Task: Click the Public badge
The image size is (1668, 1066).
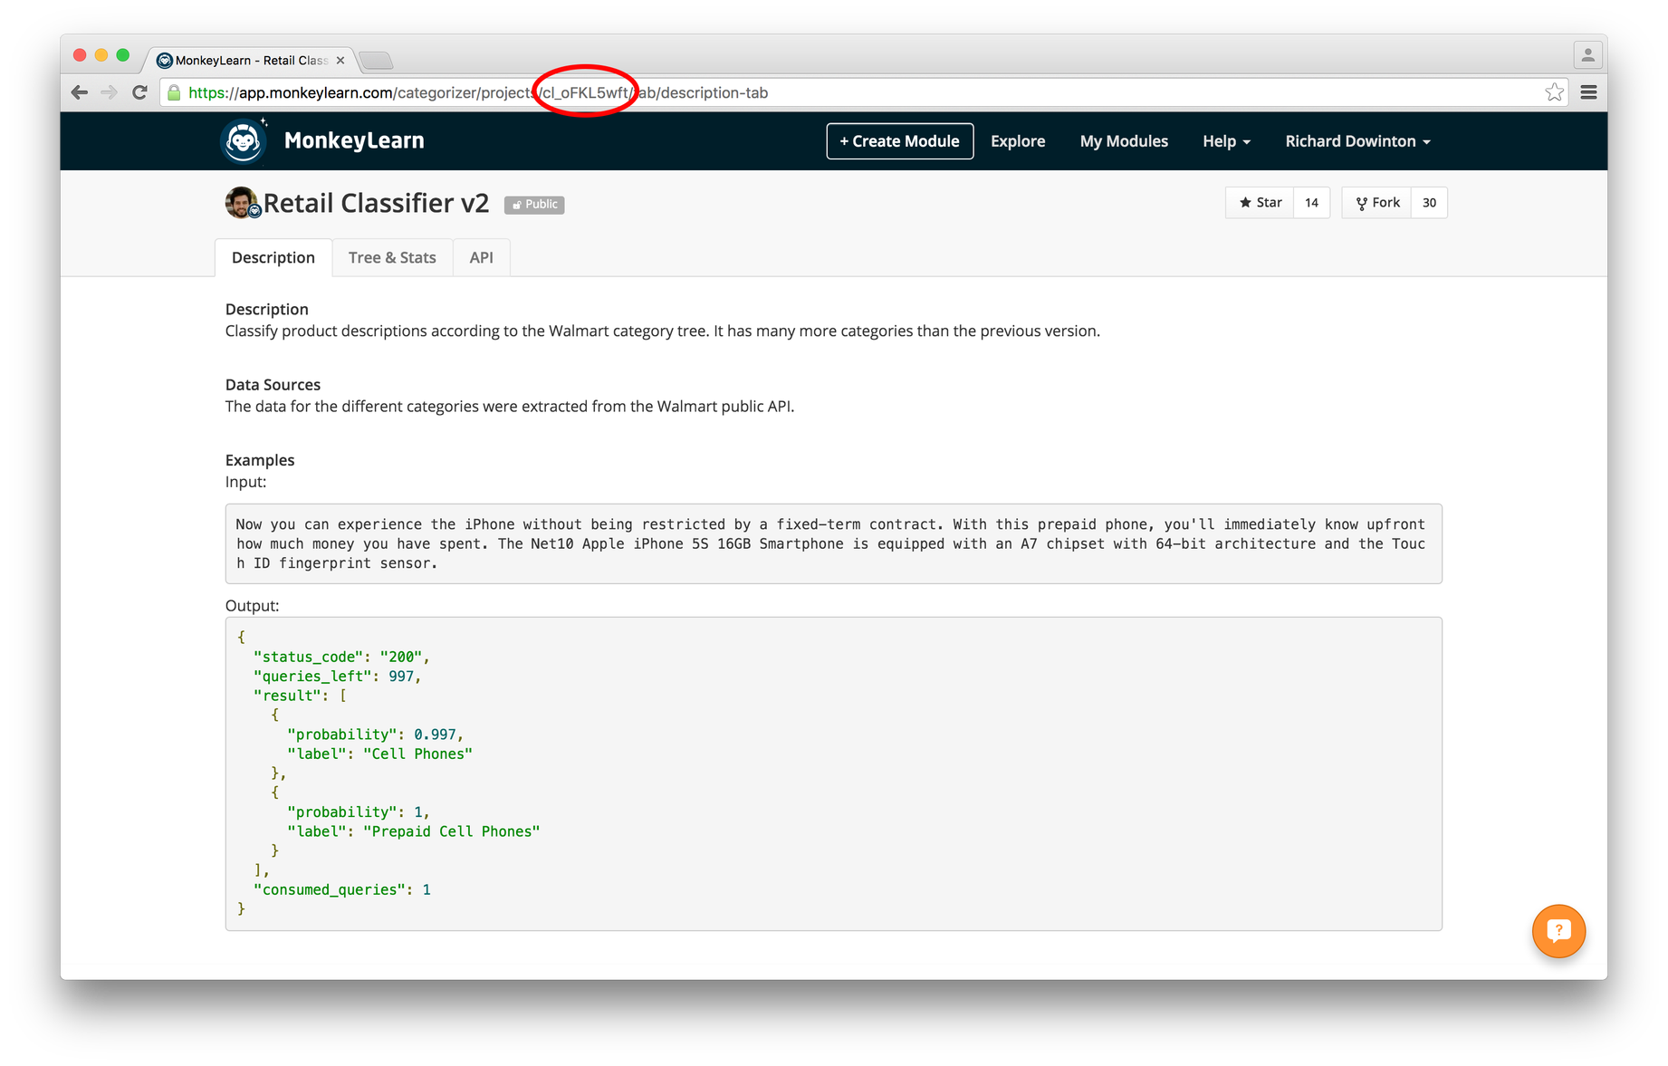Action: tap(534, 205)
